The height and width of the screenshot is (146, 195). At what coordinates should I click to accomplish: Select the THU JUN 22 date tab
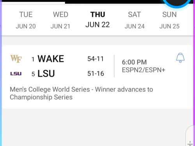pos(97,19)
